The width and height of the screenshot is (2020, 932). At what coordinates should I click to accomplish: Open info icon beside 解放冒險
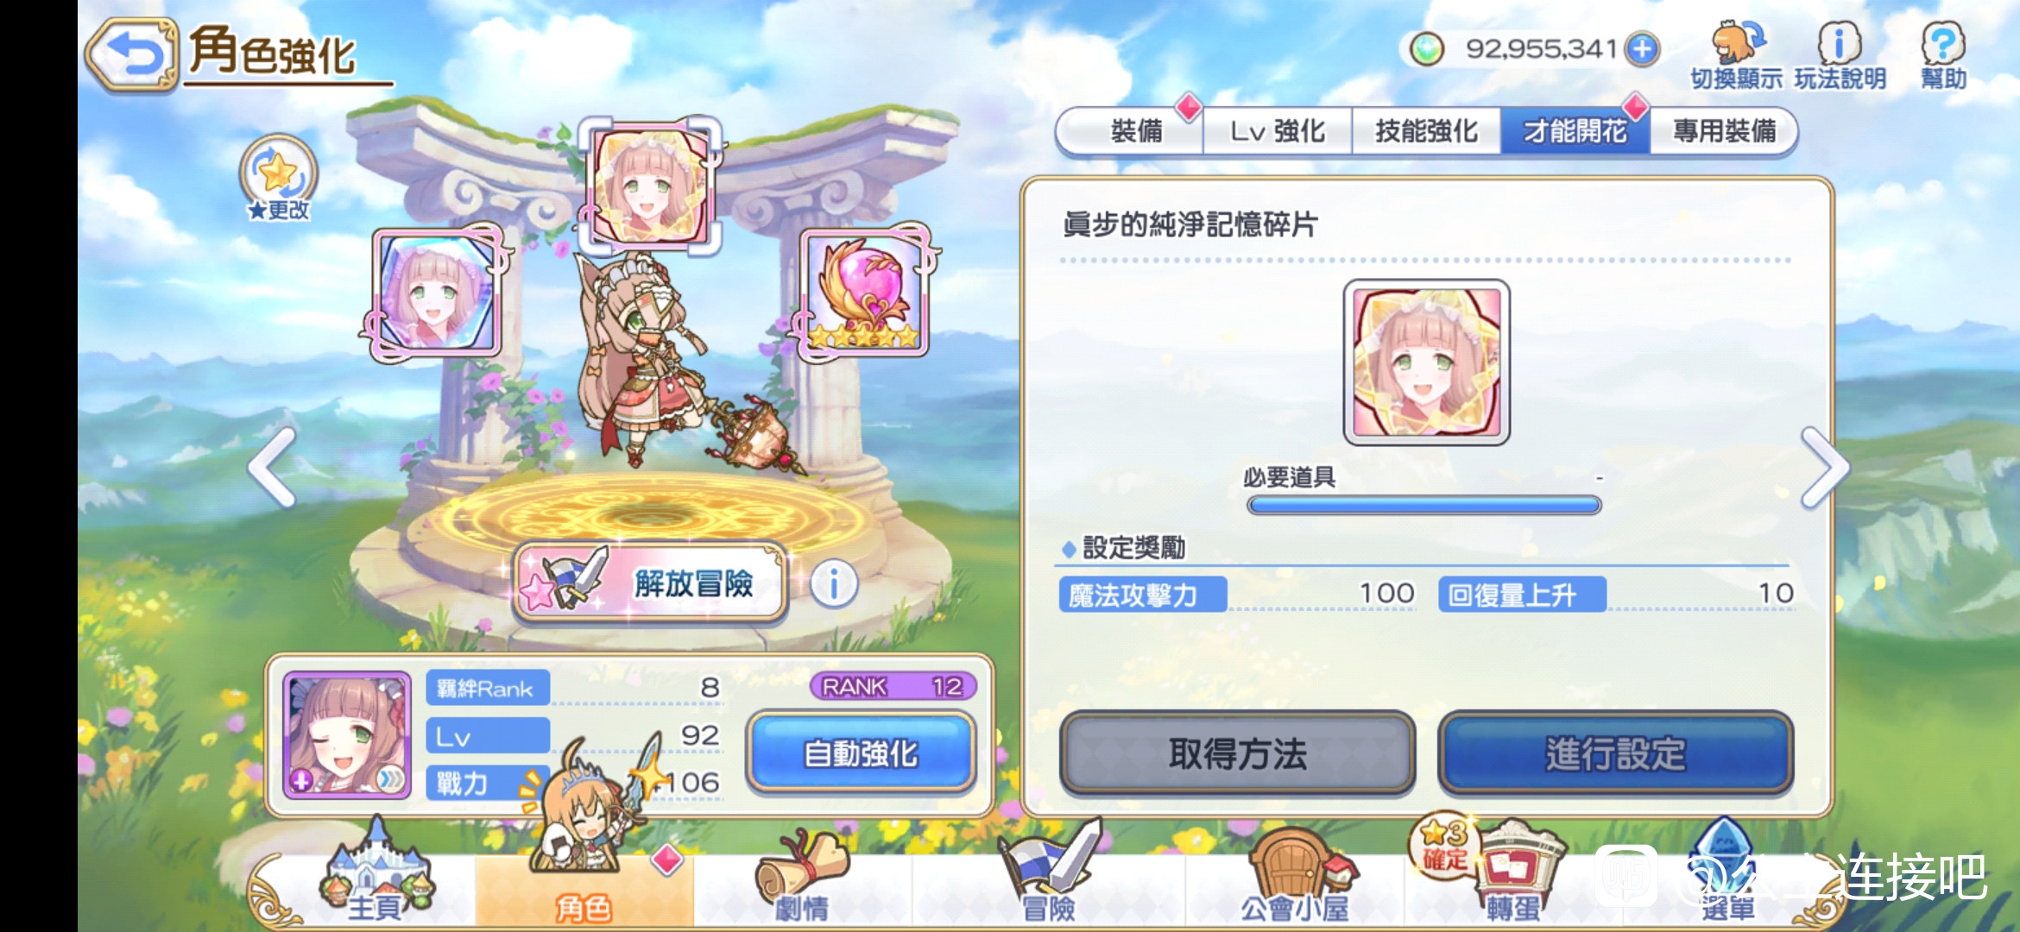(833, 584)
